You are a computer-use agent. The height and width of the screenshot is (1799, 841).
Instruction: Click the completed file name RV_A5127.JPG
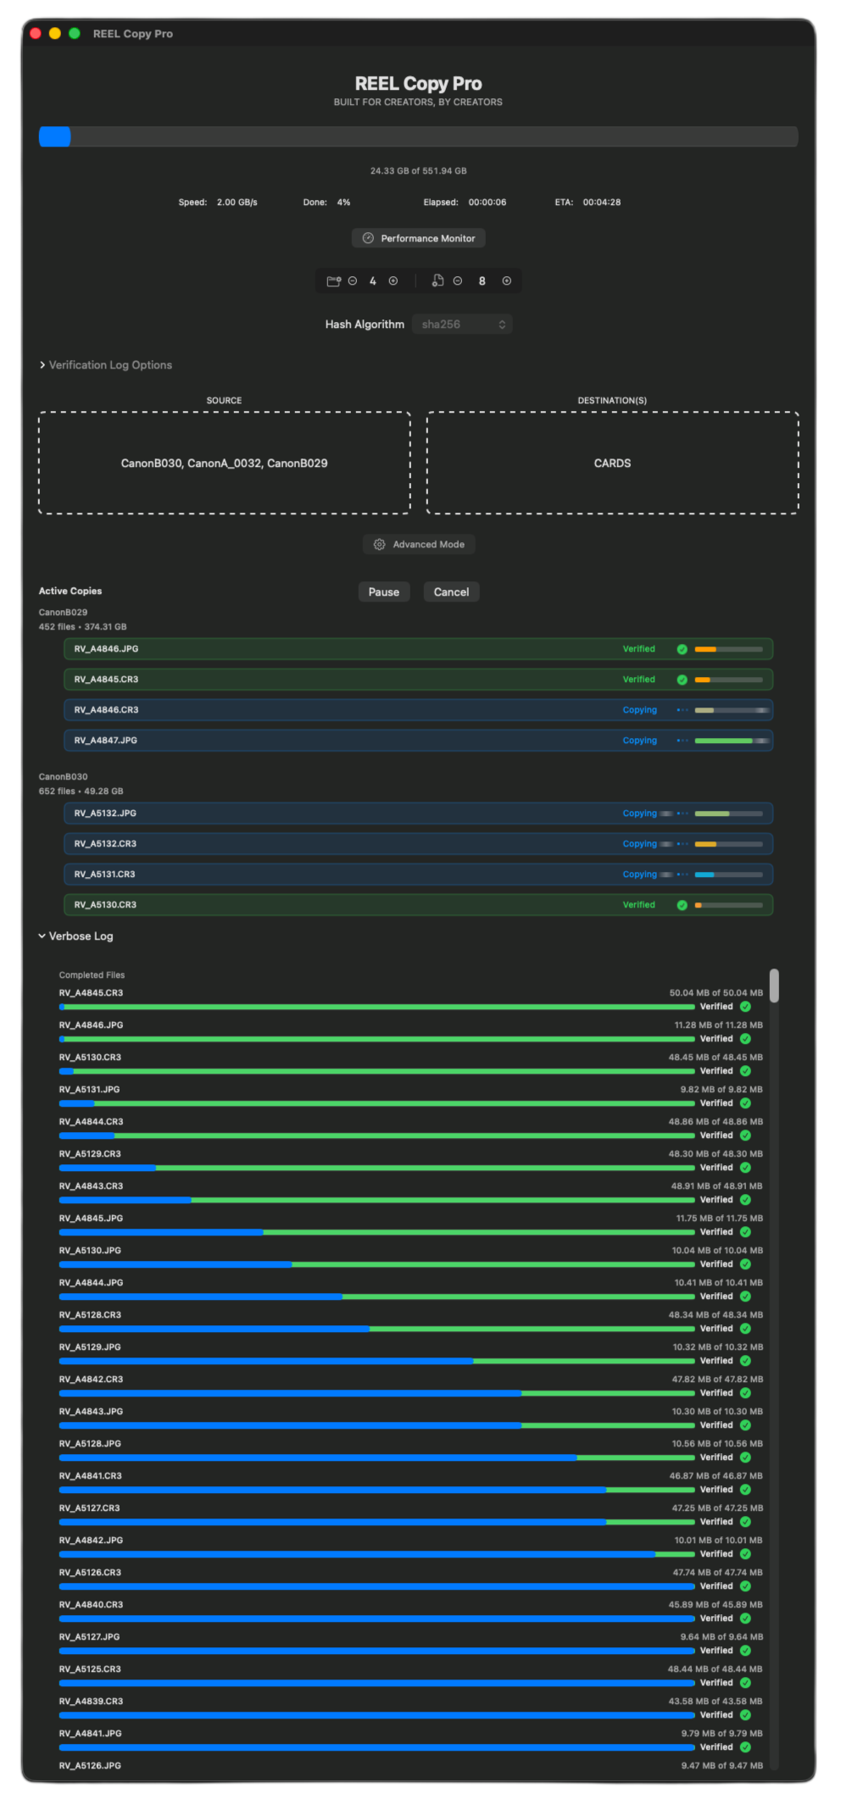(x=89, y=1637)
